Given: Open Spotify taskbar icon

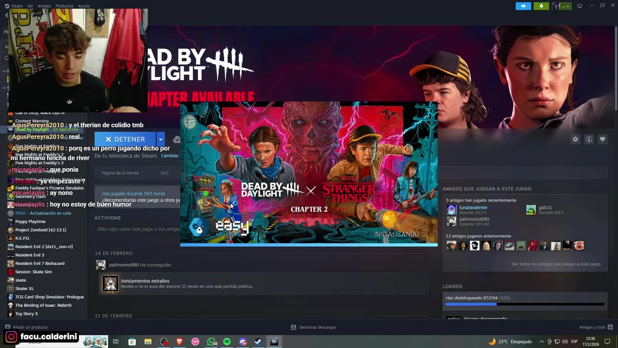Looking at the screenshot, I should coord(227,342).
